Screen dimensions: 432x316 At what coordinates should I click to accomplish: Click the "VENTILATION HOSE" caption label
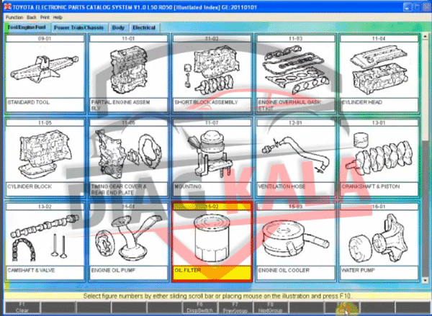point(282,186)
